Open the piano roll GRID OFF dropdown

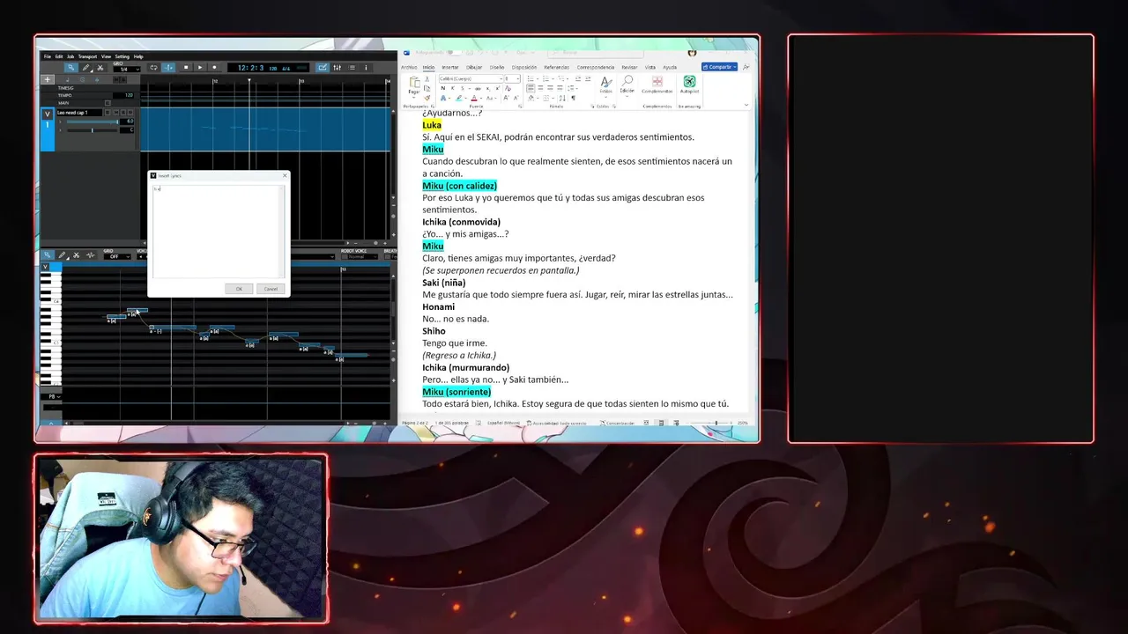[117, 257]
